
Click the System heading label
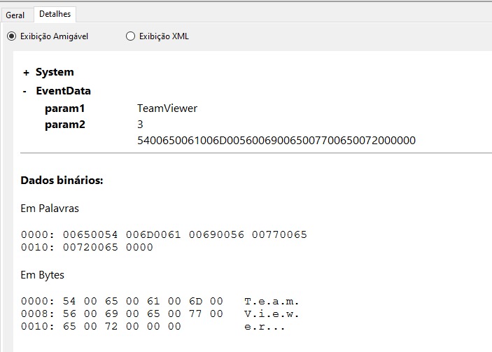tap(55, 72)
